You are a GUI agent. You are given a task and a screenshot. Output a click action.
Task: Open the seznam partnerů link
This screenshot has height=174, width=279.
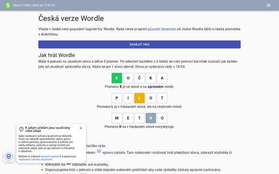coord(51,157)
